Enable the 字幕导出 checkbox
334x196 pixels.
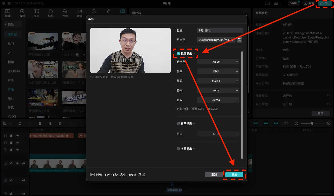[178, 149]
